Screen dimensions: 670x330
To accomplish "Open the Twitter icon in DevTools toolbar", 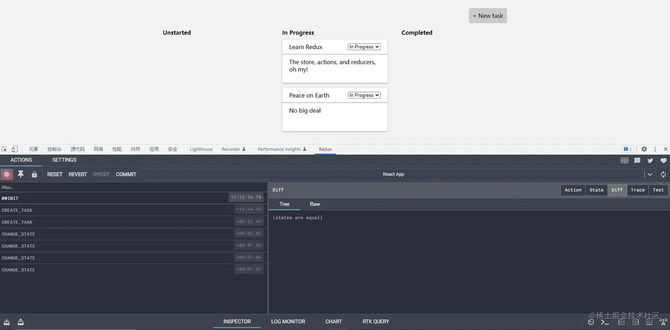I will point(650,161).
